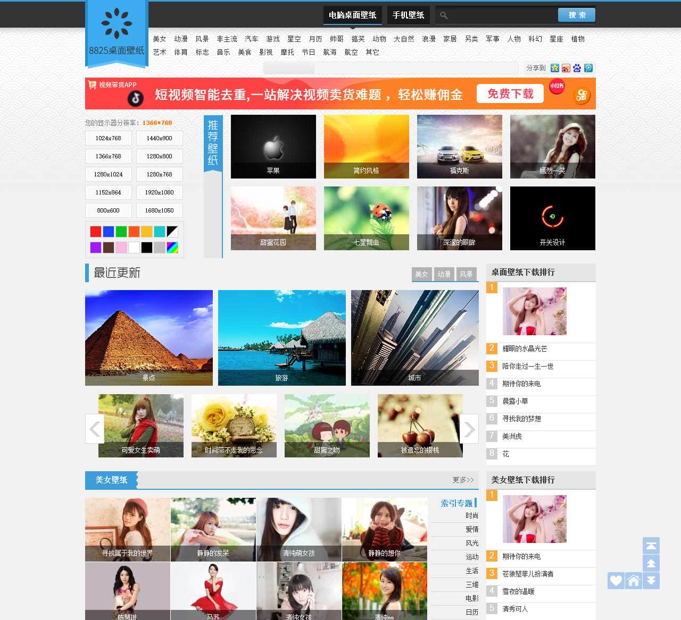
Task: Open ranking item 雪夜的温暖
Action: point(518,591)
